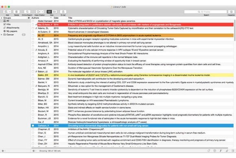Switch to the list view mode icon
Viewport: 236px width, 158px height.
pos(55,12)
